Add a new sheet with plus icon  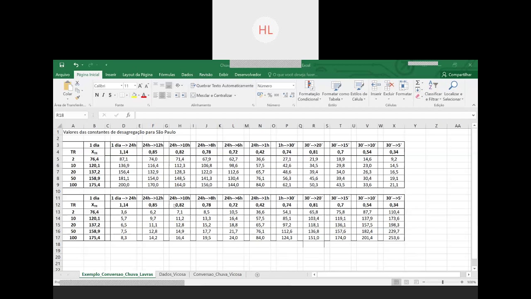(257, 274)
